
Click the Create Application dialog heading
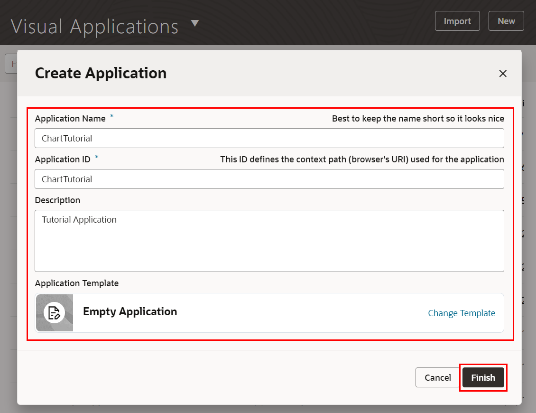point(101,73)
